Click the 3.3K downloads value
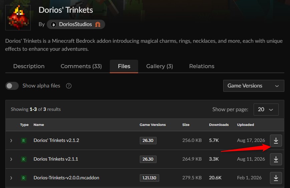Screen dimensions: 290x188 [214, 159]
